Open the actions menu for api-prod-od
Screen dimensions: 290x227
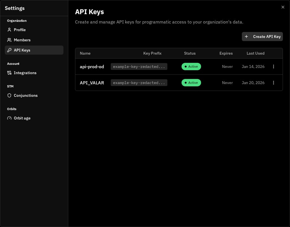pos(274,67)
